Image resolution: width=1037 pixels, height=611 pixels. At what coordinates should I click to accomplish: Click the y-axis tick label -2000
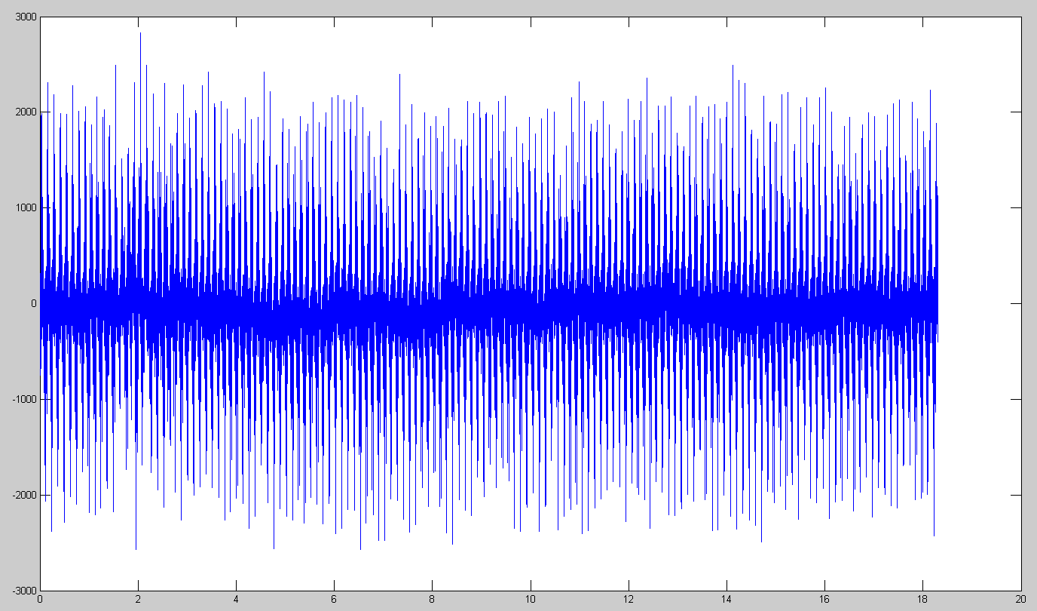[23, 495]
